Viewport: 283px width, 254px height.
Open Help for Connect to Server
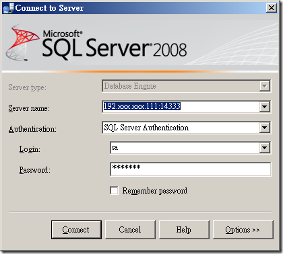184,230
